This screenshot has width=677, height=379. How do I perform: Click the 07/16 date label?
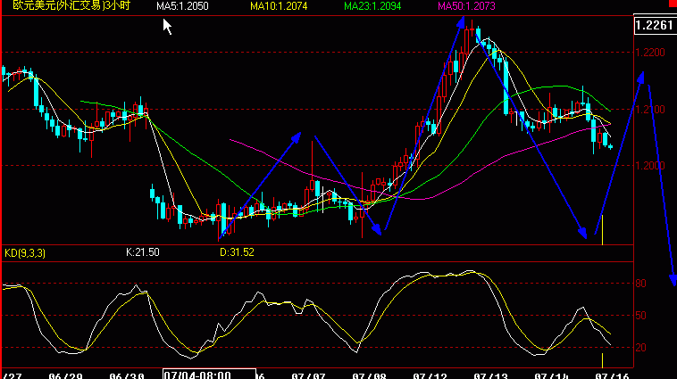612,375
